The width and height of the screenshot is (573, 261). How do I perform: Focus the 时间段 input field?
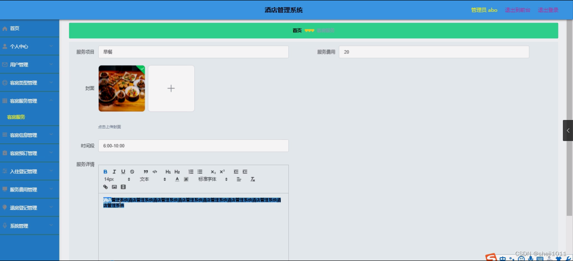pos(194,146)
